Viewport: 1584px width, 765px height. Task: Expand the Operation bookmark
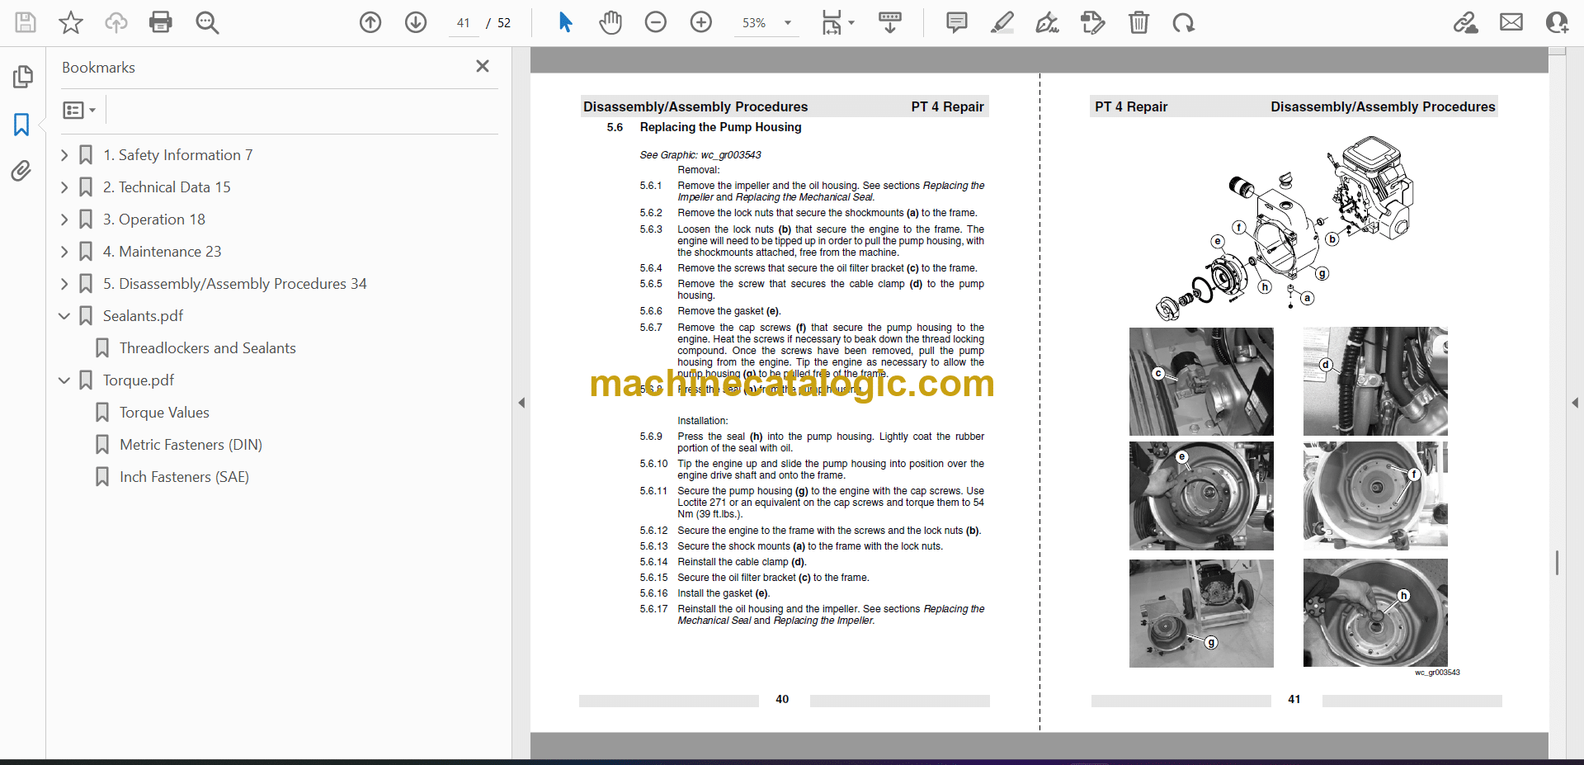(x=64, y=220)
